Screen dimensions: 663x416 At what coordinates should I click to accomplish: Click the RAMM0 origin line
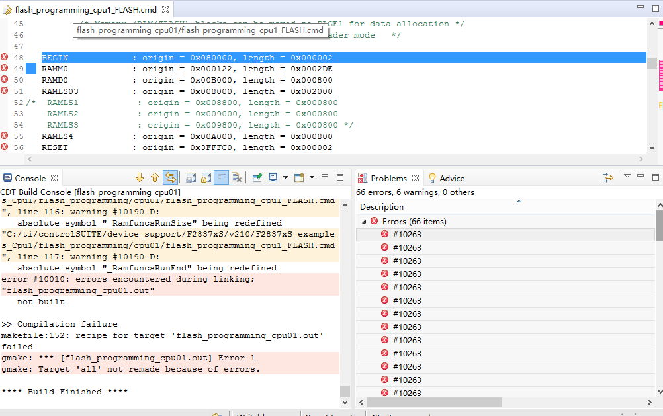point(187,69)
